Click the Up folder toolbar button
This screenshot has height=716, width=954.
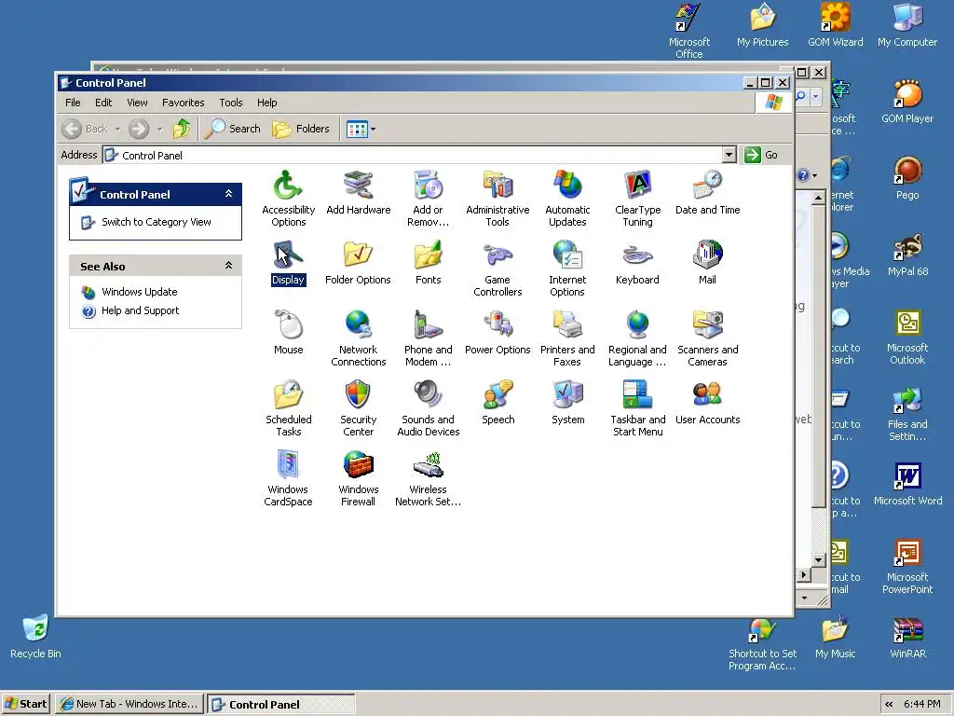click(182, 129)
